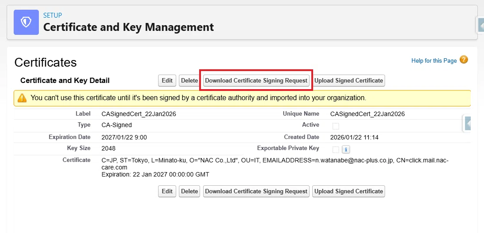Open the Help for this Page link

(x=434, y=60)
